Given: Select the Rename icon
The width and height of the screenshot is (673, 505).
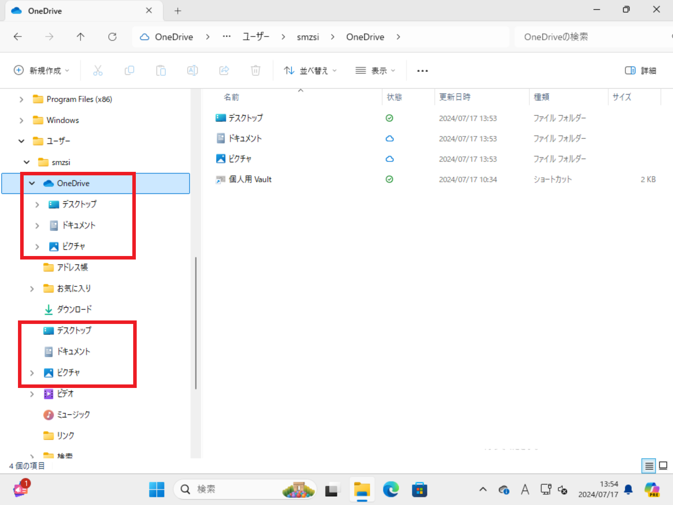Looking at the screenshot, I should [192, 70].
